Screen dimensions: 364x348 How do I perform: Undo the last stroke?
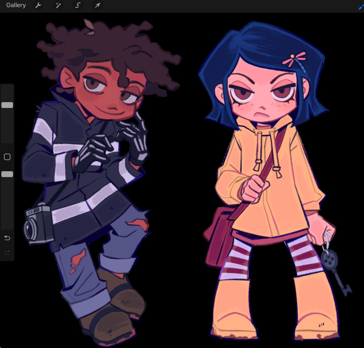pyautogui.click(x=7, y=238)
